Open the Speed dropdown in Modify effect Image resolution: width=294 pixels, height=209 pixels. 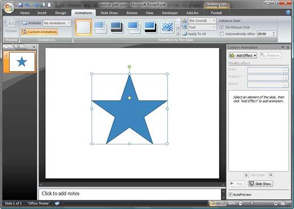[x=286, y=85]
